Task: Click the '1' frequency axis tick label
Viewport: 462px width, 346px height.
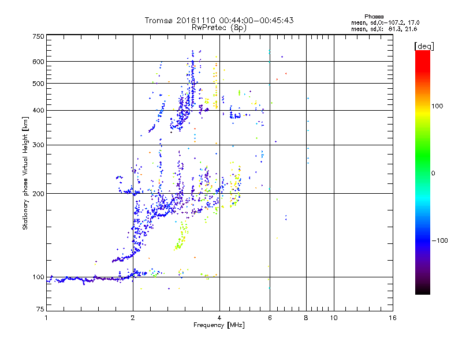Action: click(46, 318)
